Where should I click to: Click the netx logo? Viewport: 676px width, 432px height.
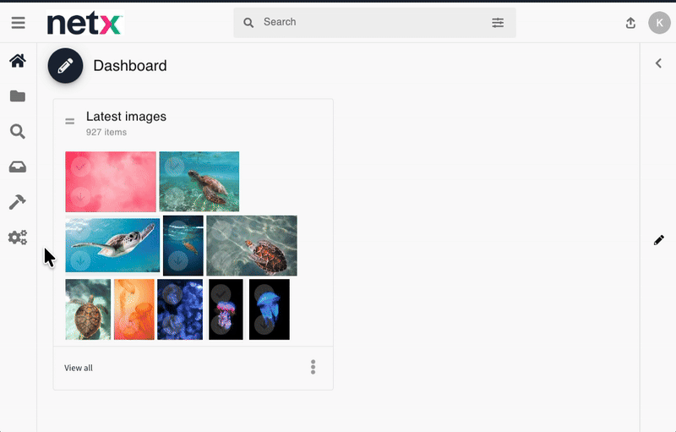[x=84, y=24]
